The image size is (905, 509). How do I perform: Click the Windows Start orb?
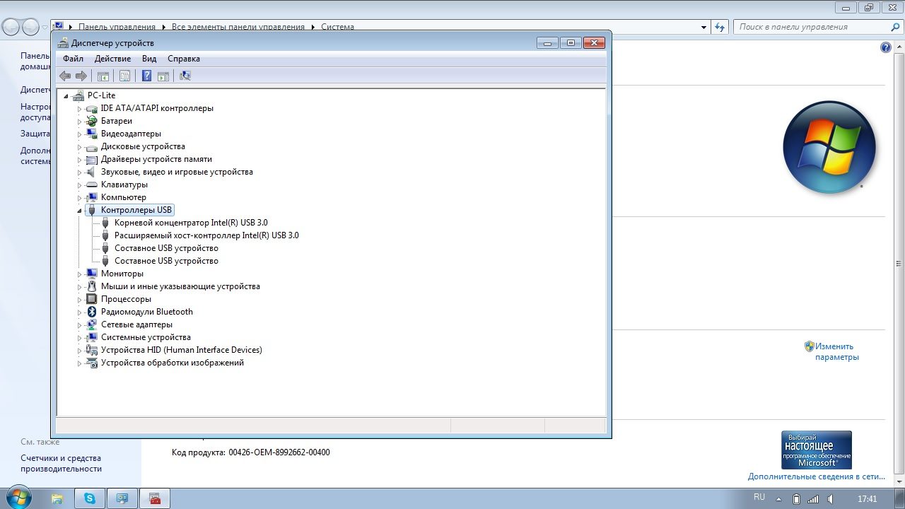(18, 498)
